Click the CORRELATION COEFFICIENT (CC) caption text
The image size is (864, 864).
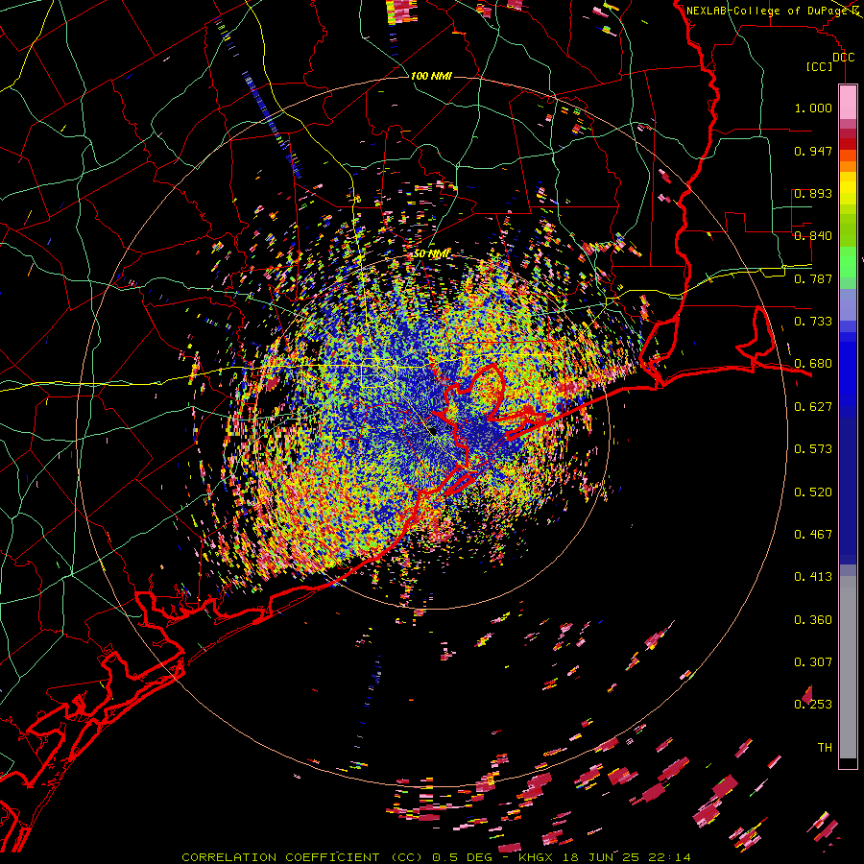coord(302,857)
